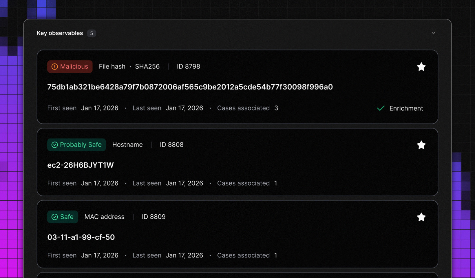Open hostname ec2-26H6BJYT1W
Screen dimensions: 475x278
coord(80,165)
